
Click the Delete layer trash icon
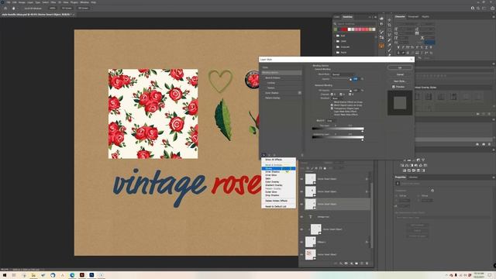(367, 263)
